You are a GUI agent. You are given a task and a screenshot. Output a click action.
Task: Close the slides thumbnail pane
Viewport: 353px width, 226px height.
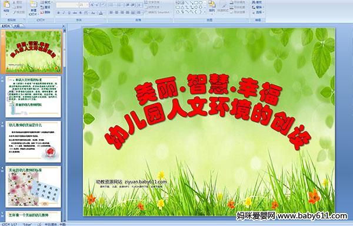click(64, 26)
